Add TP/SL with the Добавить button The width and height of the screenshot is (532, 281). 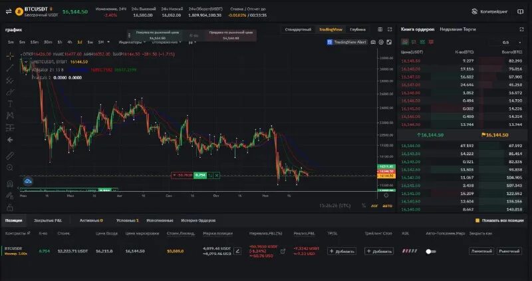[x=342, y=252]
